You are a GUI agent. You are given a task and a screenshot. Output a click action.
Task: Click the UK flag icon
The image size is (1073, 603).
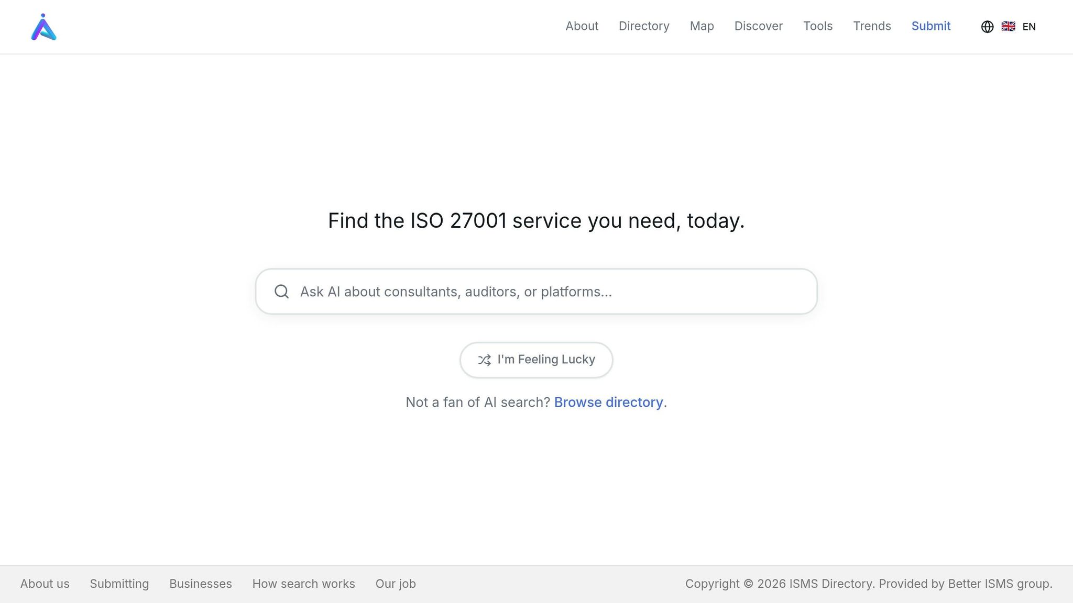point(1008,26)
